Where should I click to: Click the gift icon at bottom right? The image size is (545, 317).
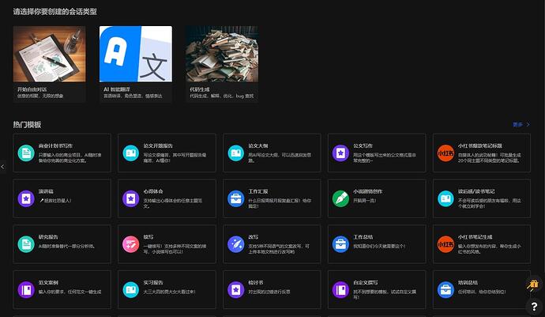pyautogui.click(x=534, y=285)
